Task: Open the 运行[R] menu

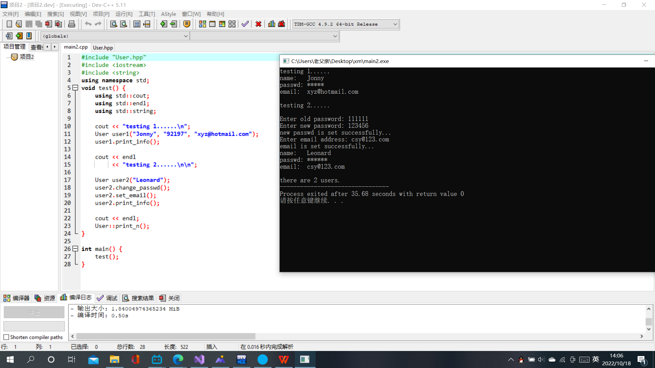Action: click(123, 14)
